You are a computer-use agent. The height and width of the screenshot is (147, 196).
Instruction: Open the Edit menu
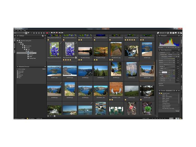pyautogui.click(x=18, y=31)
